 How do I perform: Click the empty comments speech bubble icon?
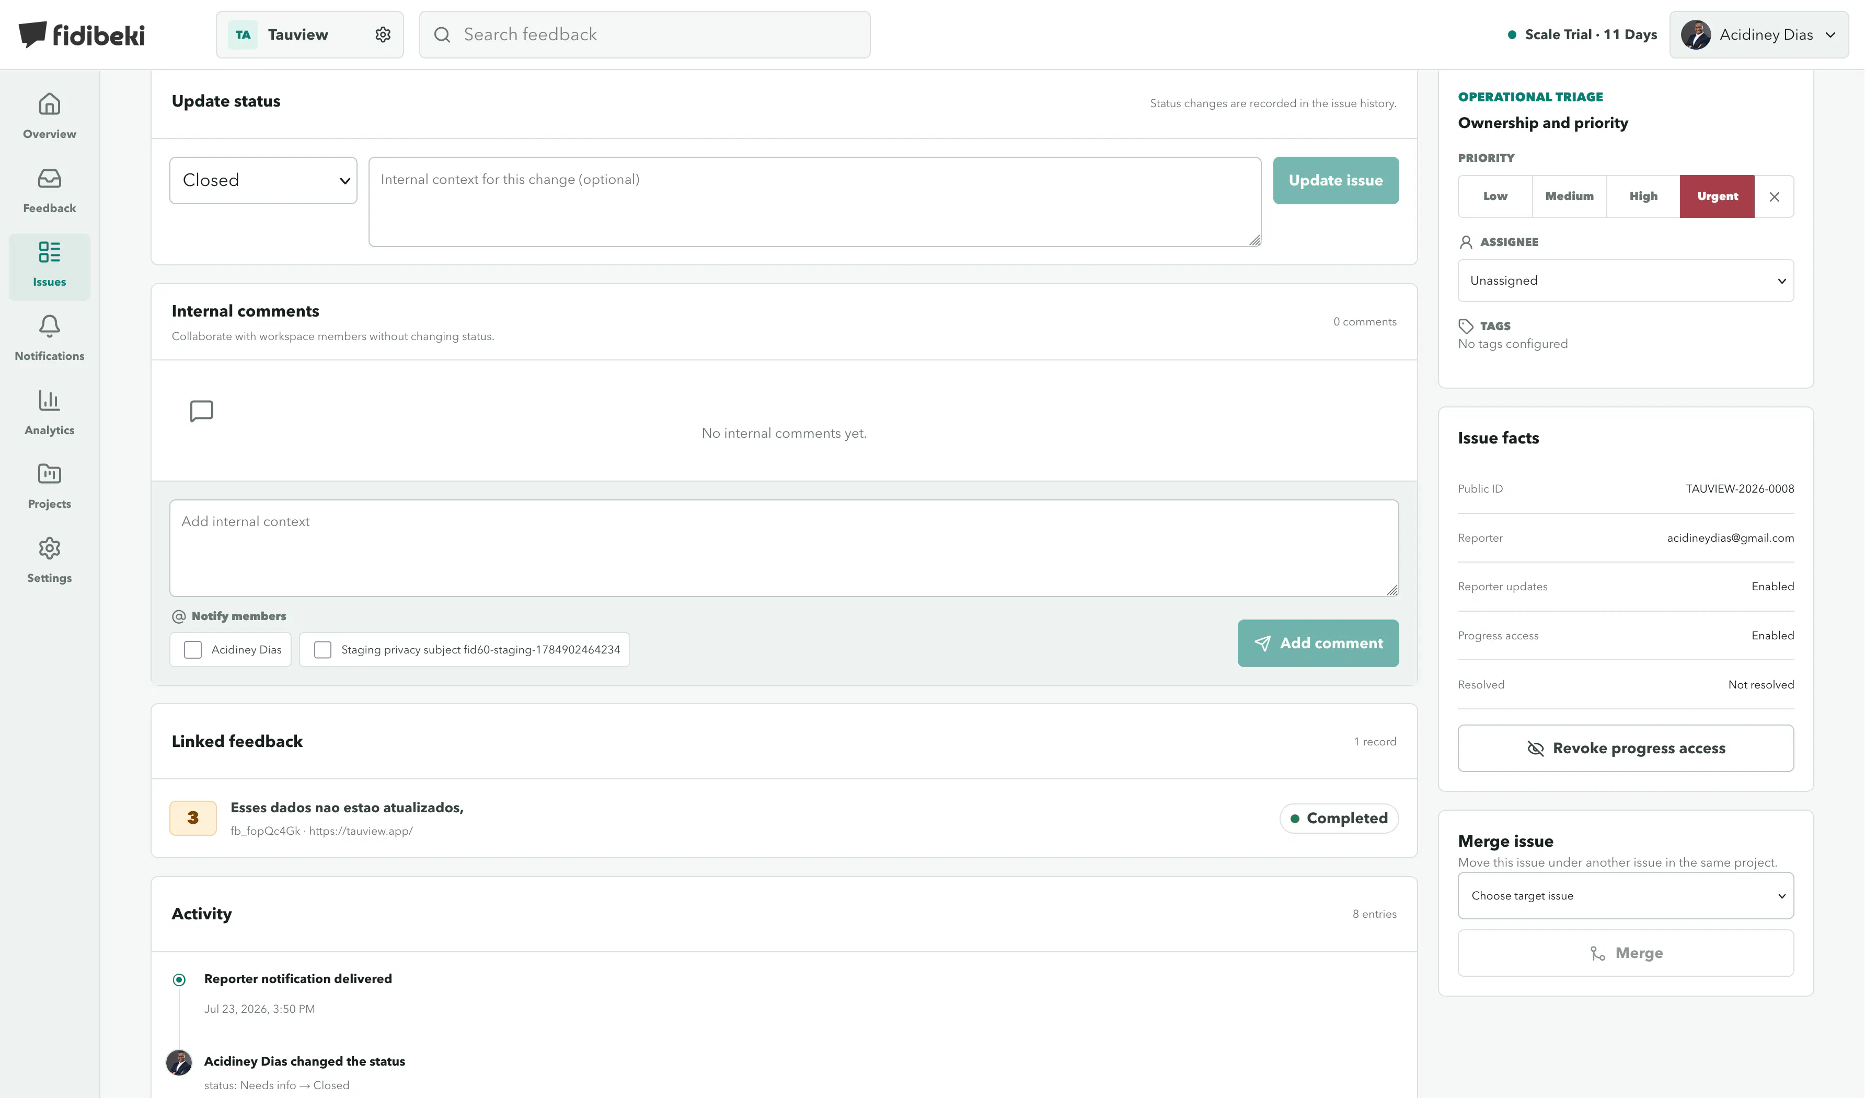[x=201, y=411]
